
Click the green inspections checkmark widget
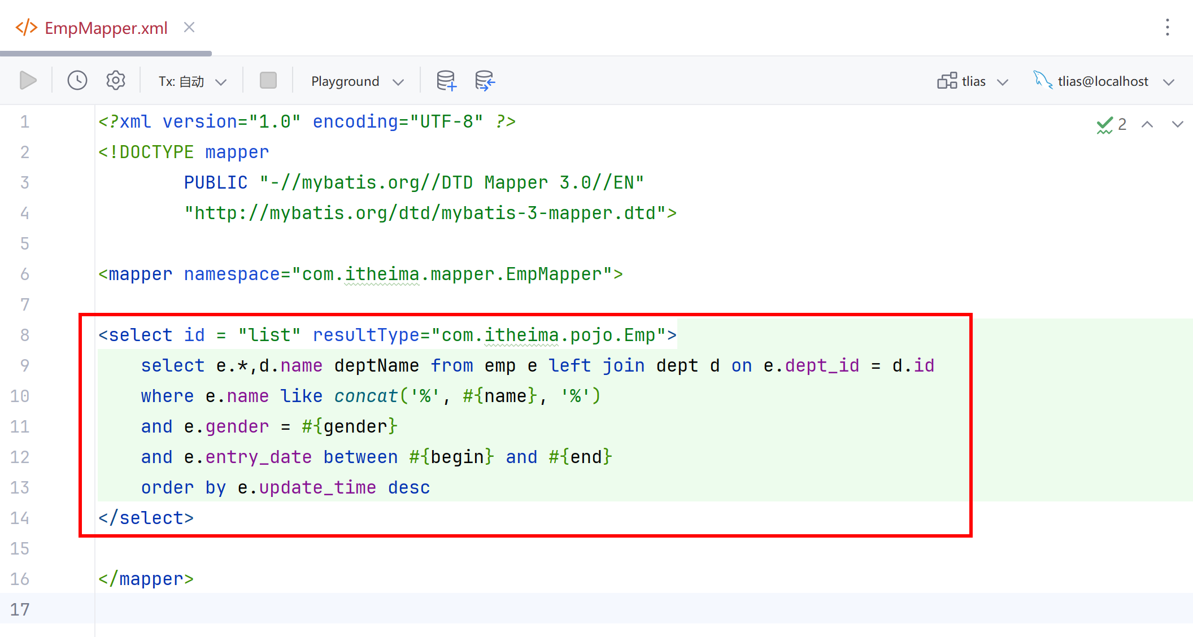click(x=1112, y=124)
